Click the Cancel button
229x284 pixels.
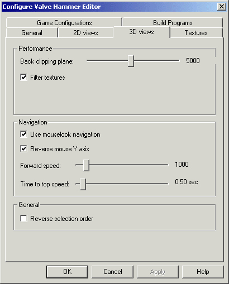point(113,272)
